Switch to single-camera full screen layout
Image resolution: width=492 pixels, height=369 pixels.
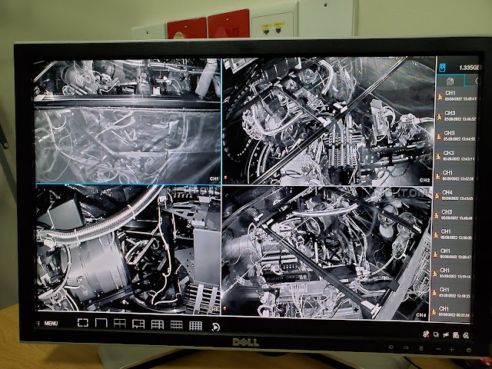pyautogui.click(x=83, y=324)
